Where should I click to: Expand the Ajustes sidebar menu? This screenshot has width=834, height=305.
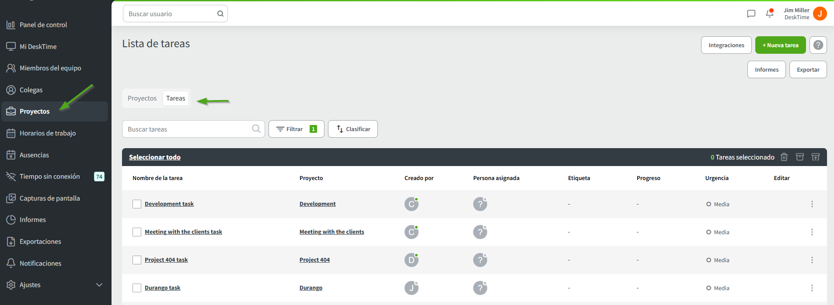99,285
